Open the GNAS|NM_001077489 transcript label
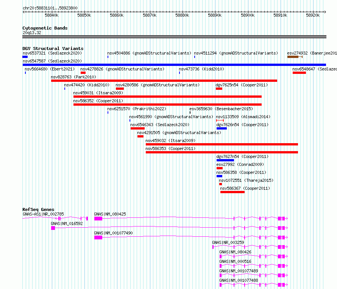This screenshot has width=337, height=289. [239, 271]
